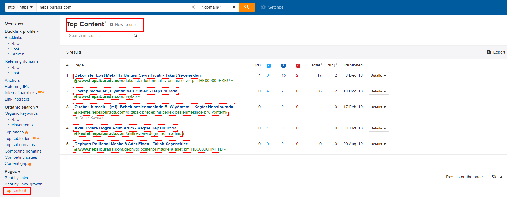Focus the Search in results field
Image resolution: width=507 pixels, height=197 pixels.
coord(99,36)
